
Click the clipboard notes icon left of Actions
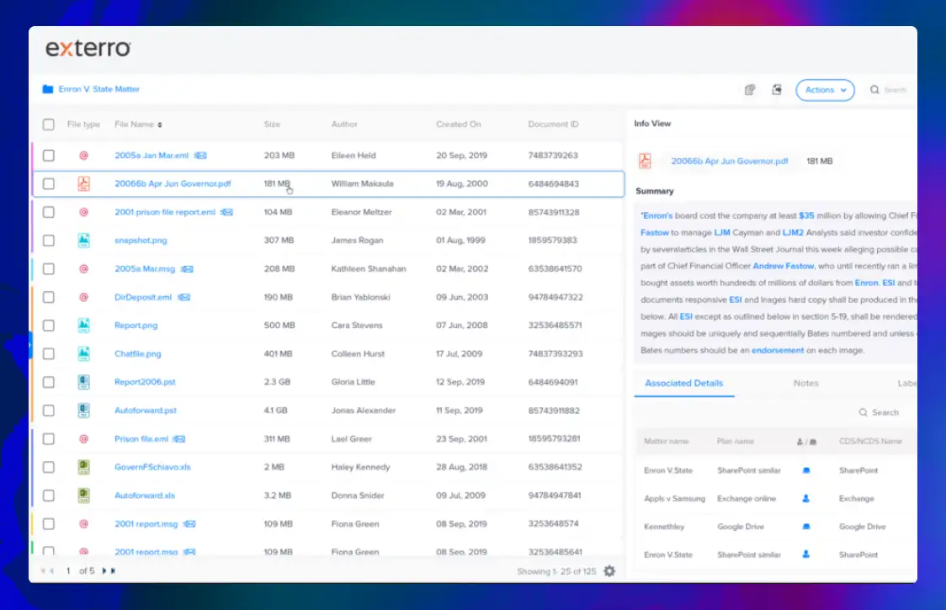click(749, 90)
